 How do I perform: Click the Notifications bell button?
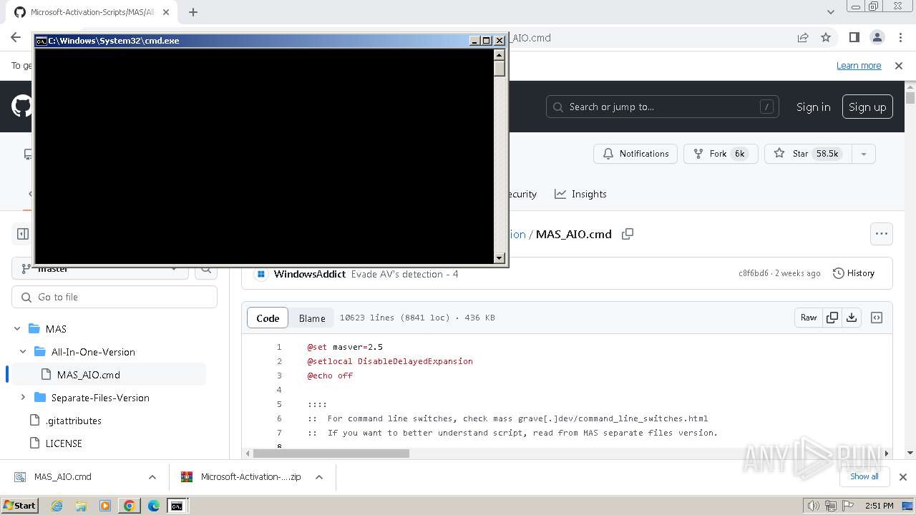click(635, 154)
